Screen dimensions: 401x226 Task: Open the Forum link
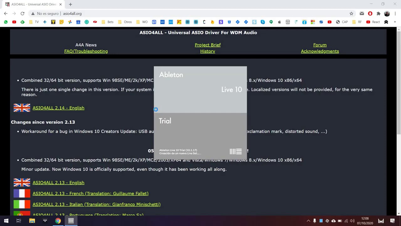click(x=320, y=45)
